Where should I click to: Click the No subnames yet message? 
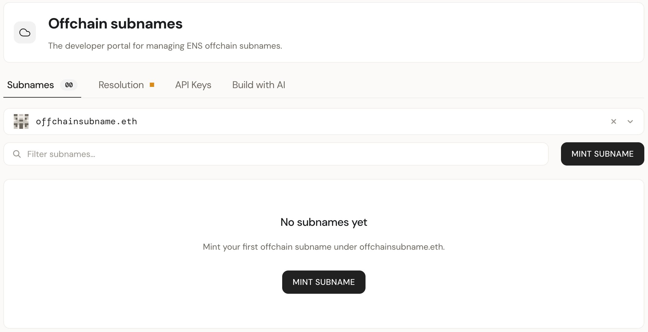(324, 222)
